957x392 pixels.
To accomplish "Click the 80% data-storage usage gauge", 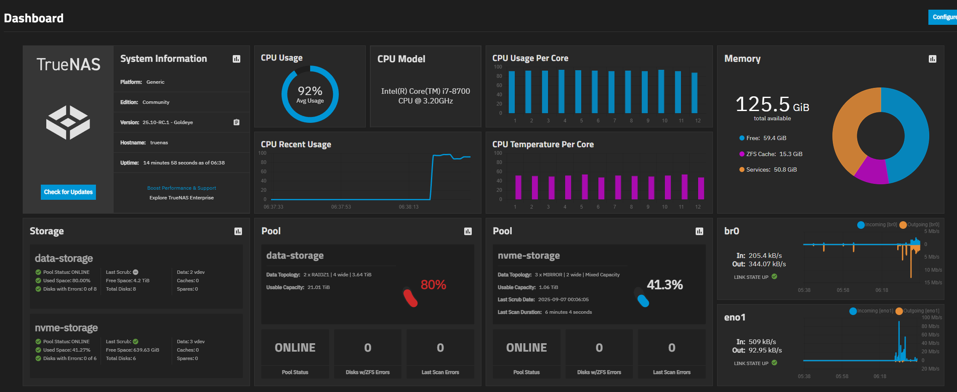I will tap(410, 297).
